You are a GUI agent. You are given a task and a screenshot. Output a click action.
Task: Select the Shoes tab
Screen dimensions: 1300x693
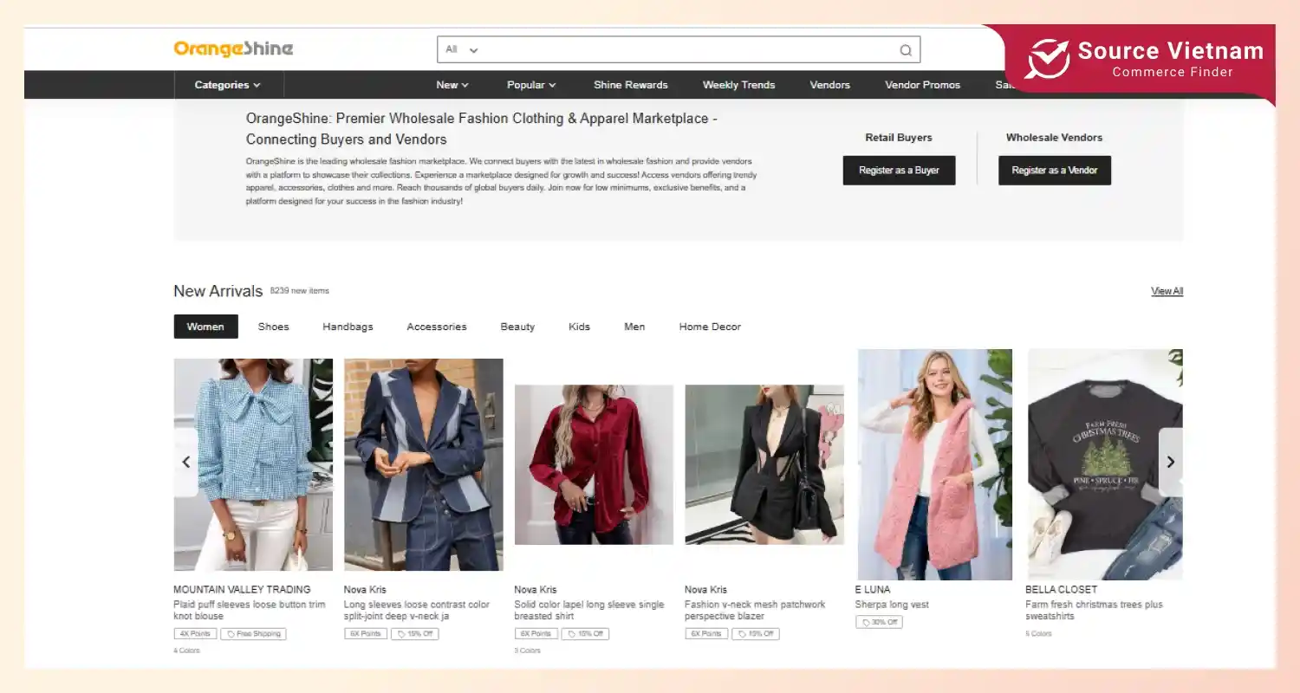273,327
